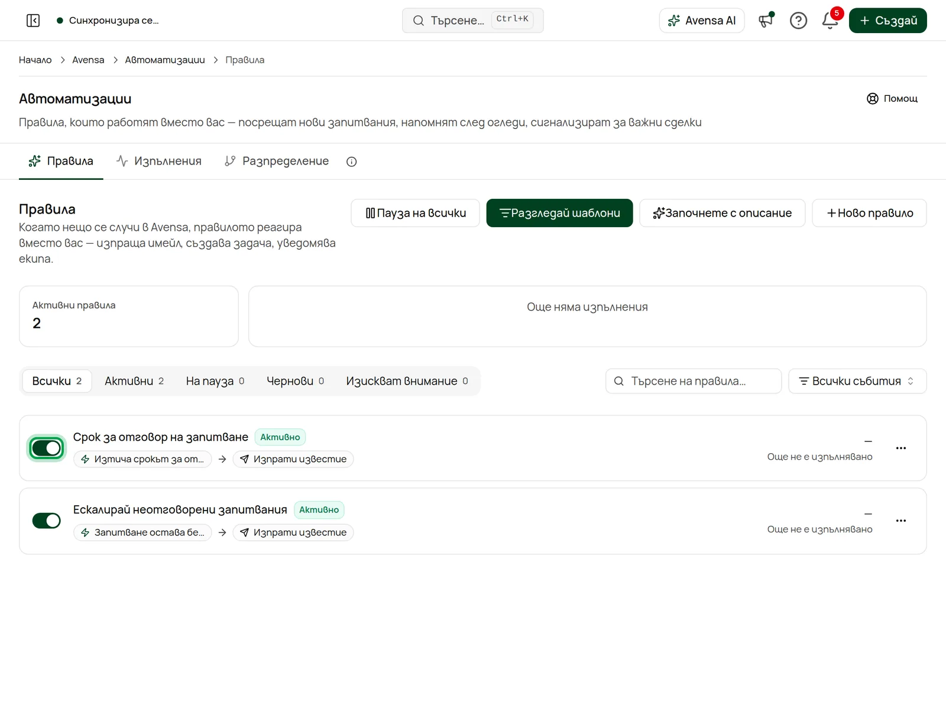Image resolution: width=946 pixels, height=710 pixels.
Task: Focus the Търсене на правила search field
Action: (x=694, y=381)
